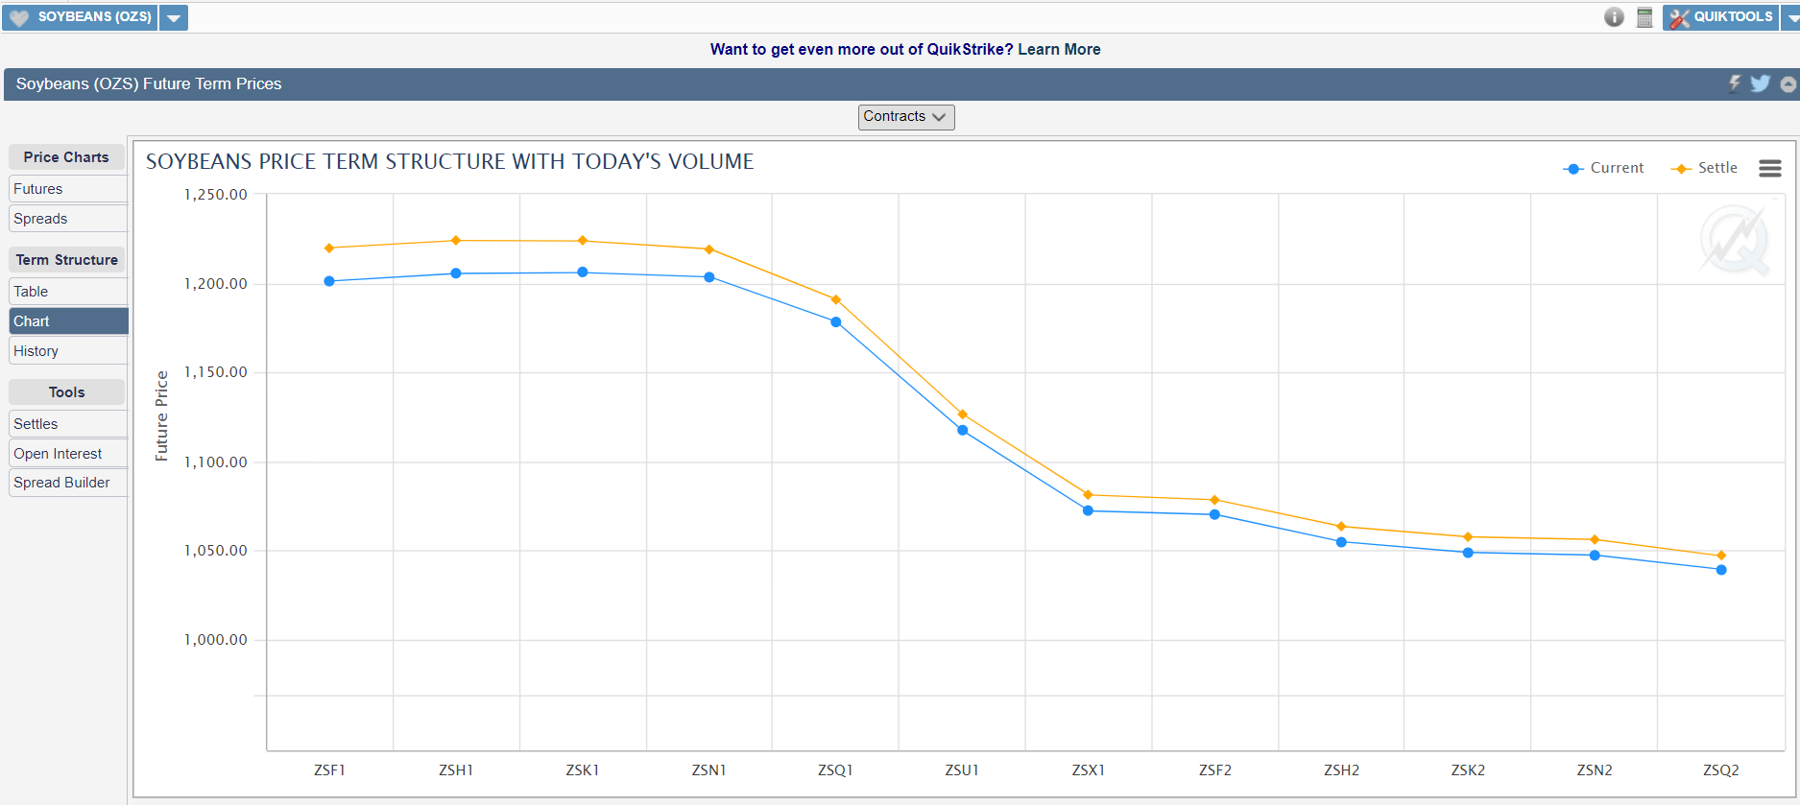Open the Settles tool
1800x805 pixels.
[68, 424]
